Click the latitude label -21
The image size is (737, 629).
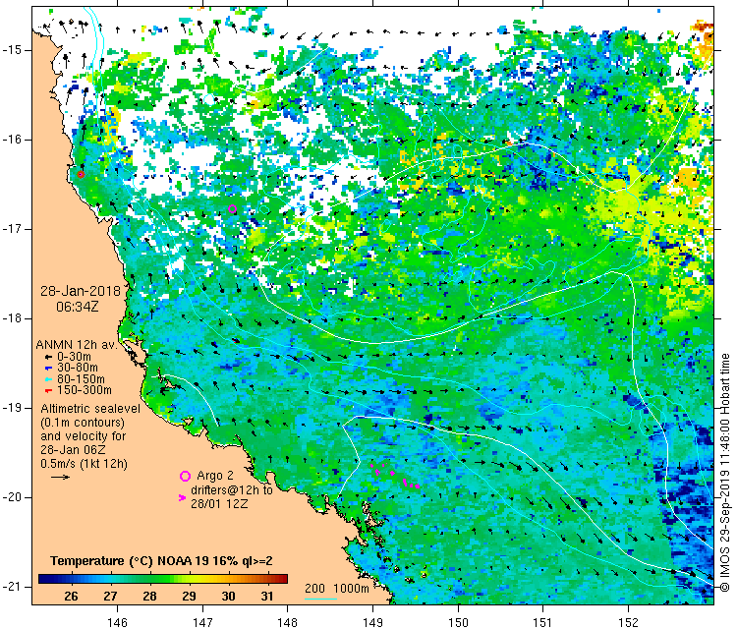pyautogui.click(x=11, y=587)
